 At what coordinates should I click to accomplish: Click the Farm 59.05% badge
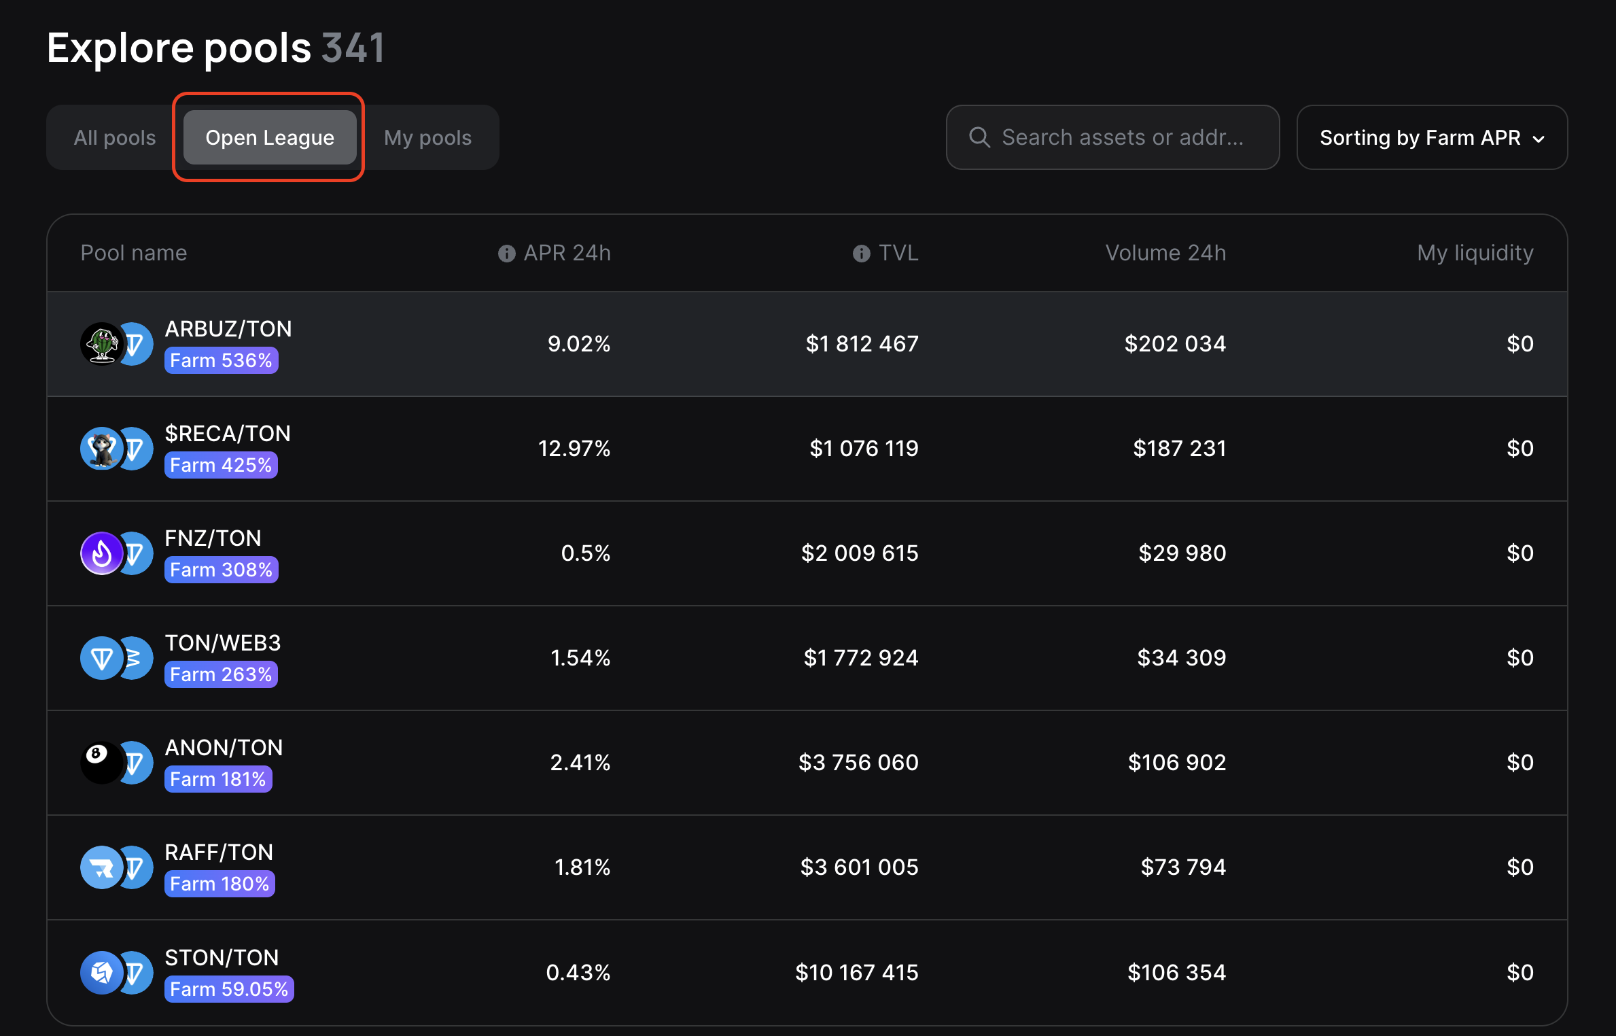coord(229,989)
